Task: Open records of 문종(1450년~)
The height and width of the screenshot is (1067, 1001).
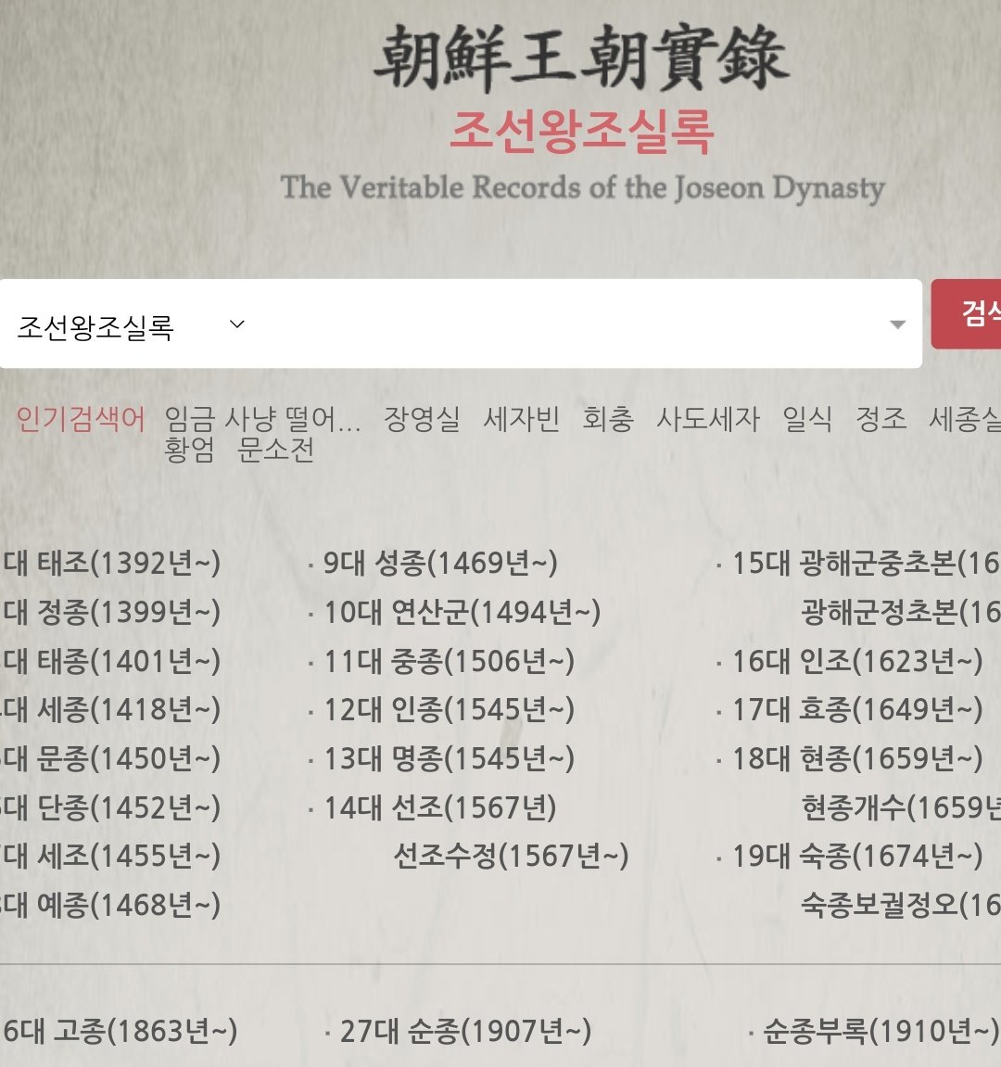Action: (x=110, y=758)
